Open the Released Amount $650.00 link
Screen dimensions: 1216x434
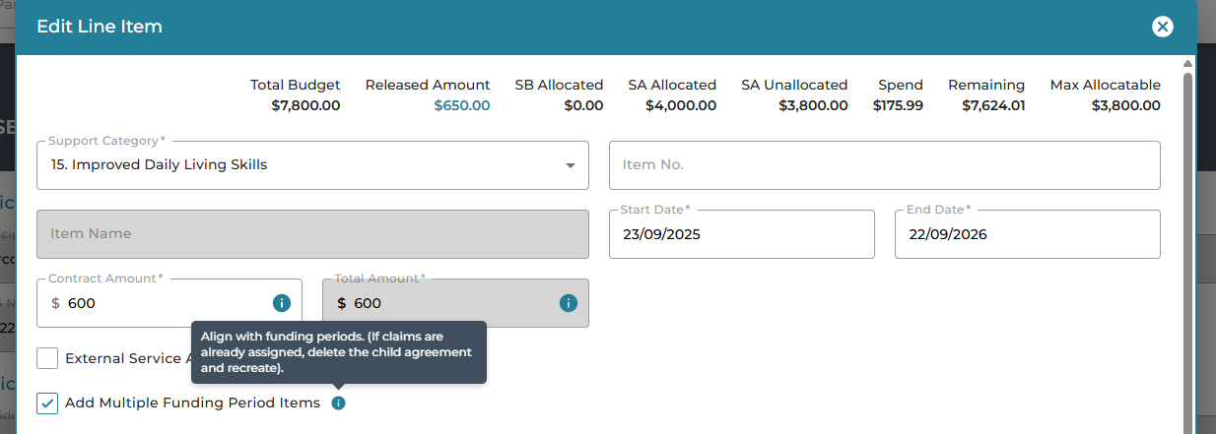pyautogui.click(x=462, y=105)
